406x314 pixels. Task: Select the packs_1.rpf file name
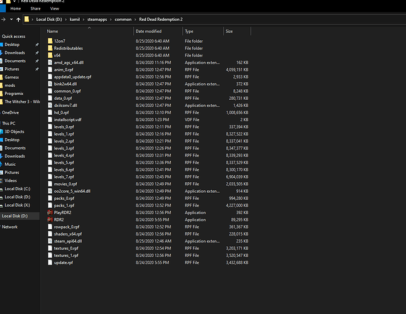point(64,205)
